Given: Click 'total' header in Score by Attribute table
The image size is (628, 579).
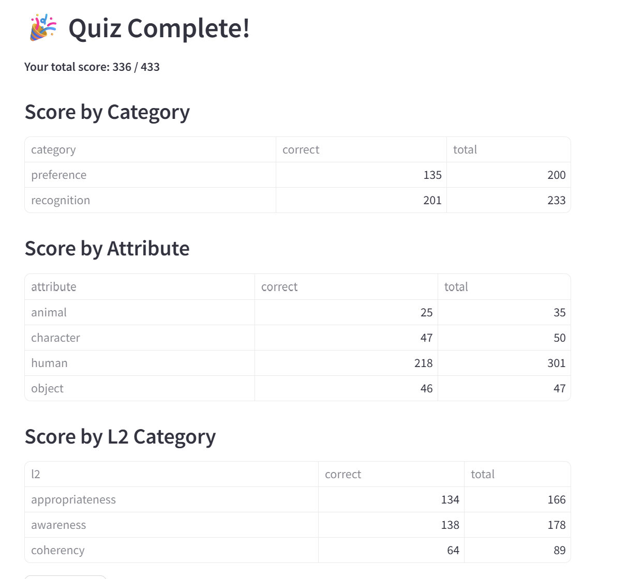Looking at the screenshot, I should [x=456, y=287].
